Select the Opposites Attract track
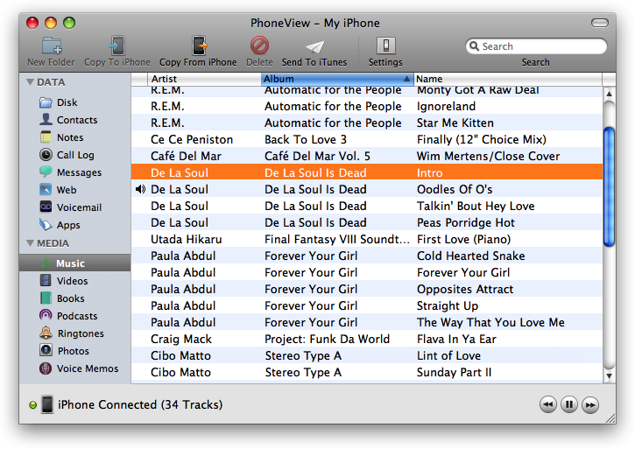The image size is (635, 449). 367,289
